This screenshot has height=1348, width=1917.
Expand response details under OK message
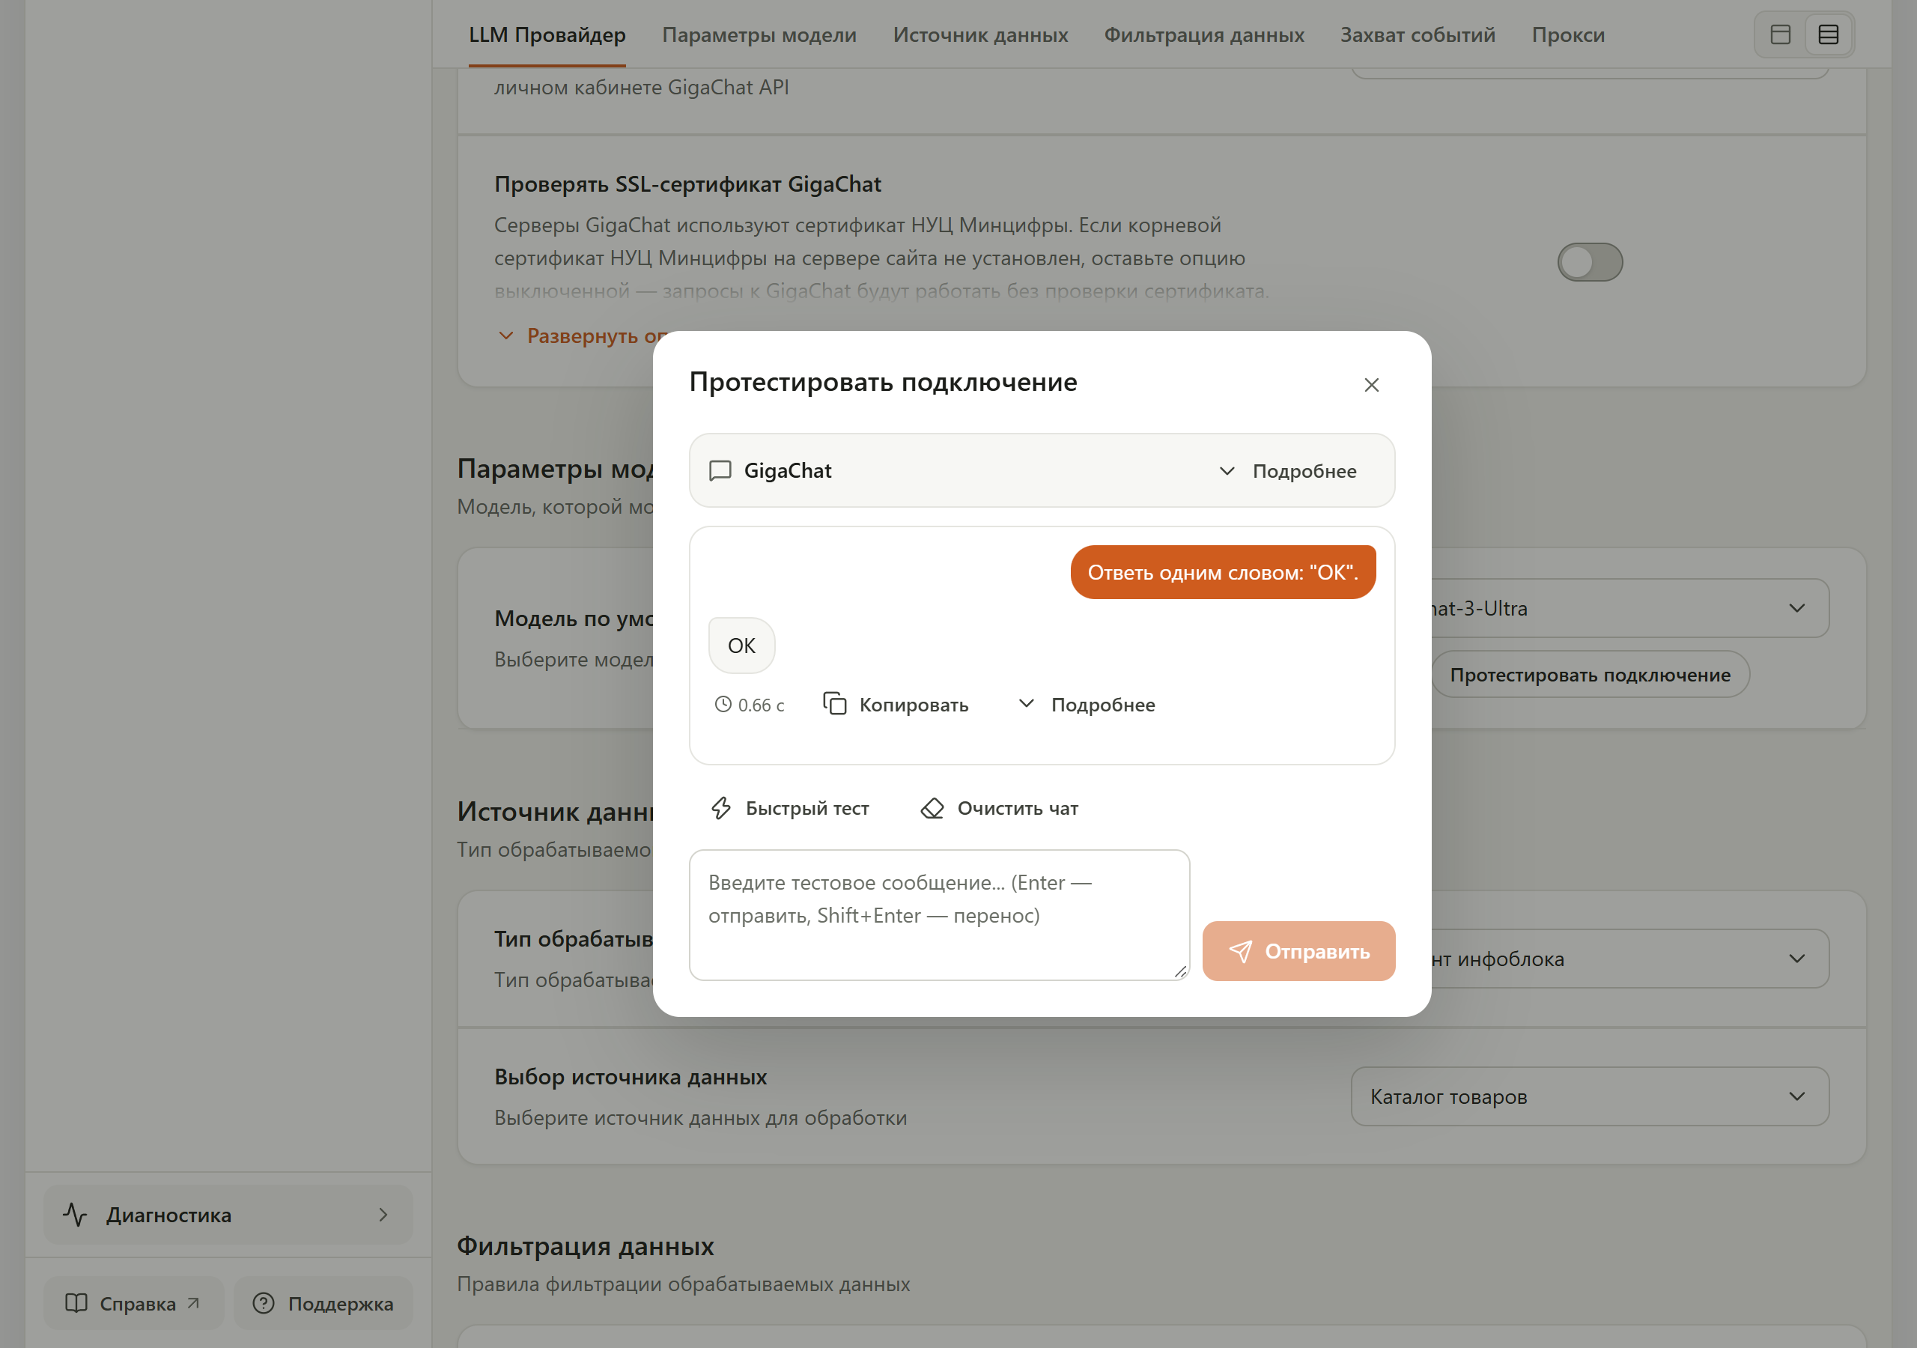pyautogui.click(x=1087, y=704)
